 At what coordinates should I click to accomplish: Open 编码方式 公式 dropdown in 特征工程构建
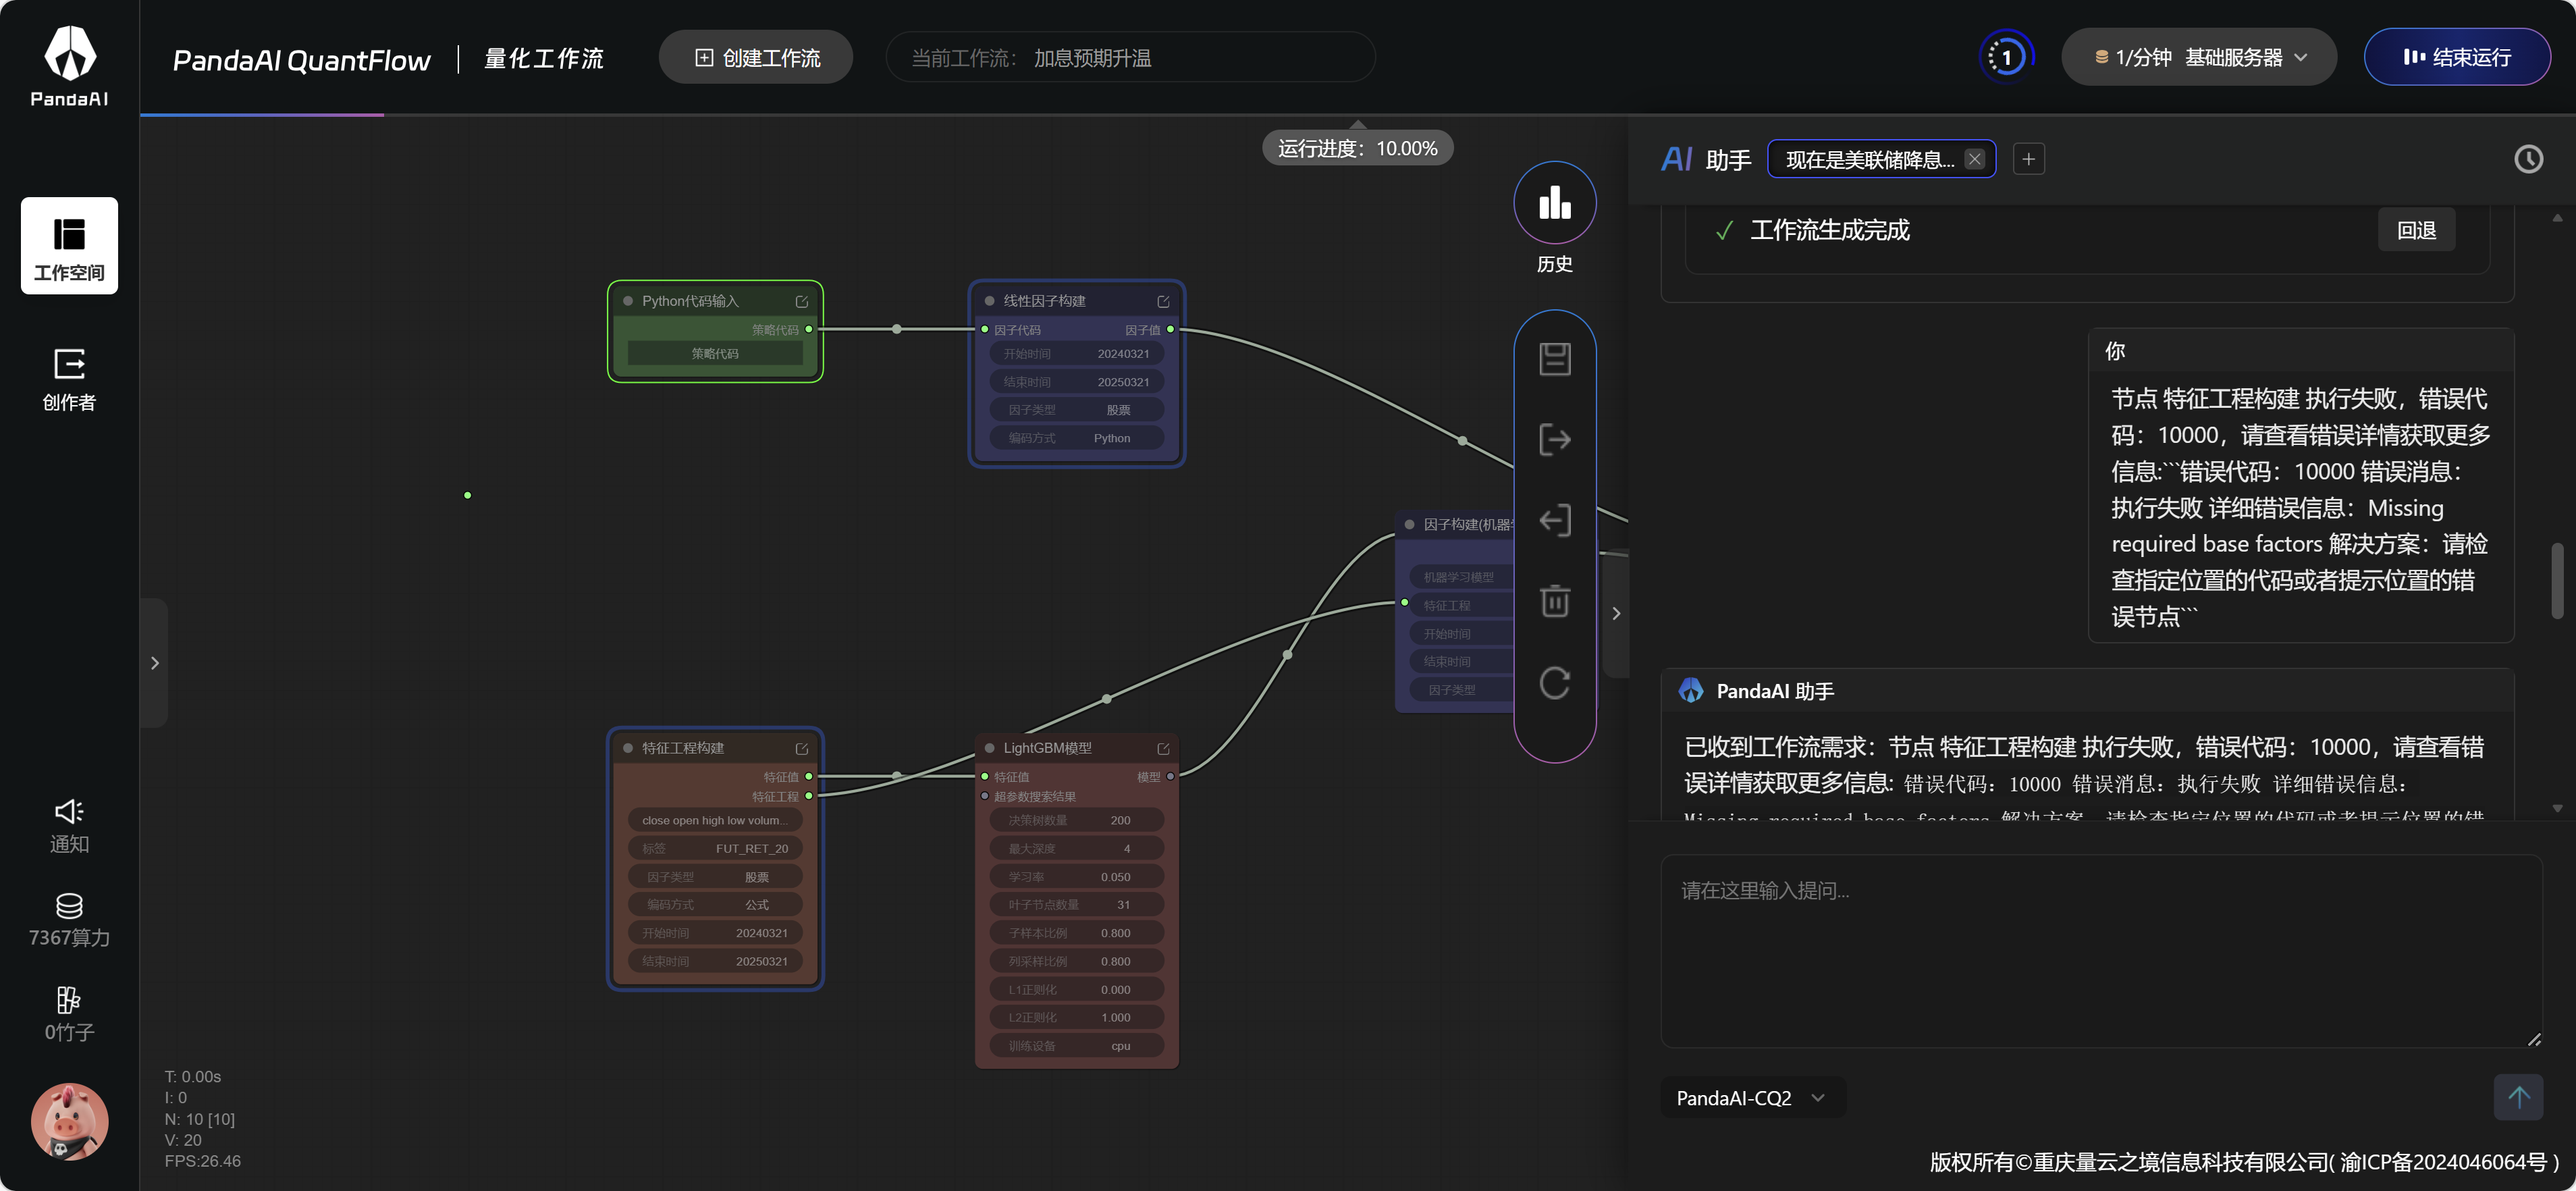pos(715,905)
